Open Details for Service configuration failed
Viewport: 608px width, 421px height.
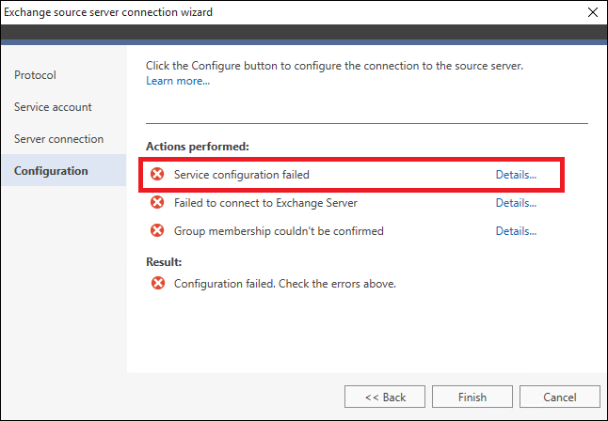click(x=516, y=175)
